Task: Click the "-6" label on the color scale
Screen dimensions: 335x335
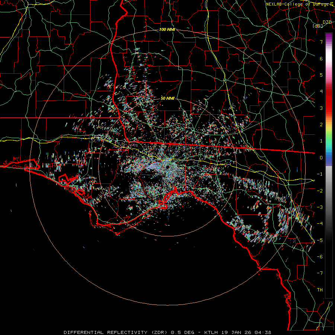Action: coord(320,256)
